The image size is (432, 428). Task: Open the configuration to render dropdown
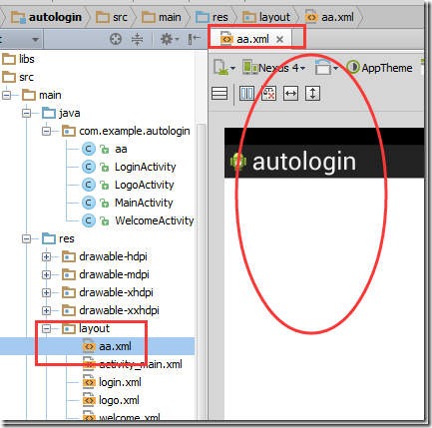coord(224,68)
